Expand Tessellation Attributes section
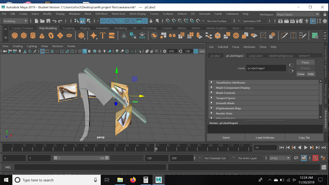The height and width of the screenshot is (185, 329). [211, 82]
